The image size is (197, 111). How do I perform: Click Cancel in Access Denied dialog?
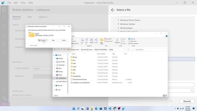tap(64, 40)
